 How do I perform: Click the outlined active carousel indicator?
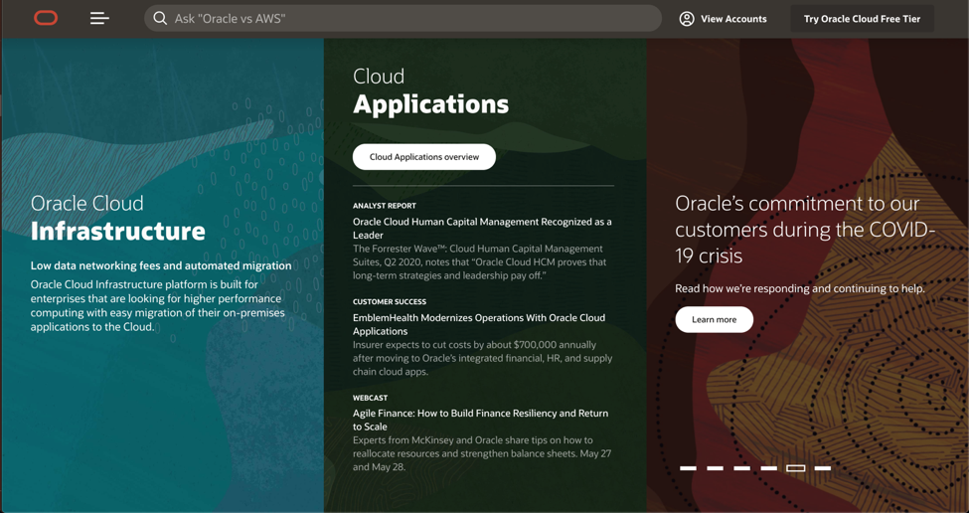pyautogui.click(x=795, y=468)
